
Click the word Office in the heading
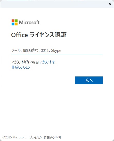[x=20, y=35]
